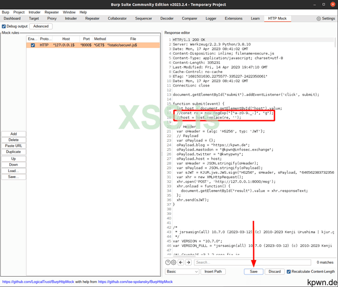Switch to the Proxy tab
Screen dimensions: 338x287
click(52, 18)
